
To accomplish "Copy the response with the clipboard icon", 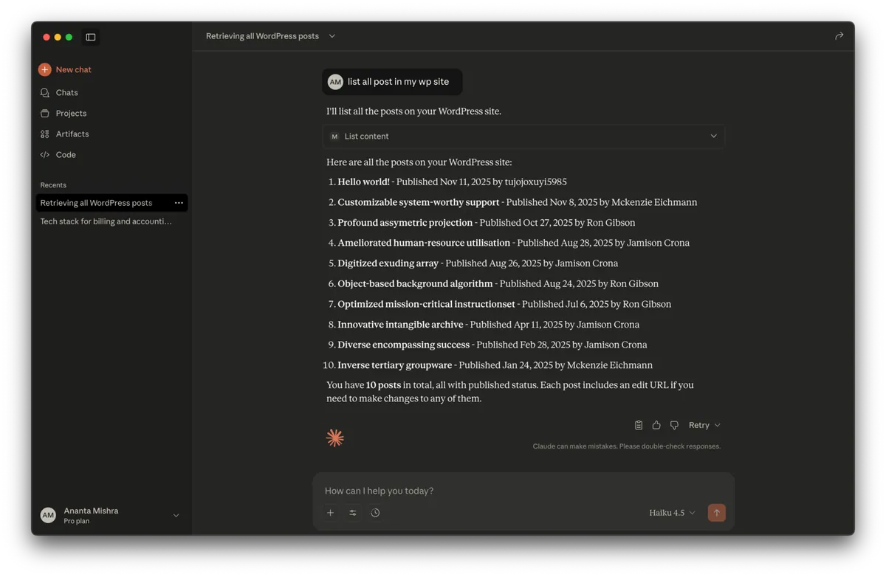I will 639,425.
